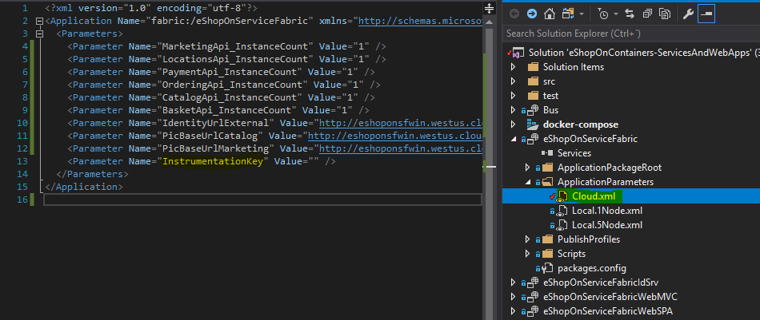Screen dimensions: 760x320
Task: Click the Show All Files icon
Action: pos(665,14)
